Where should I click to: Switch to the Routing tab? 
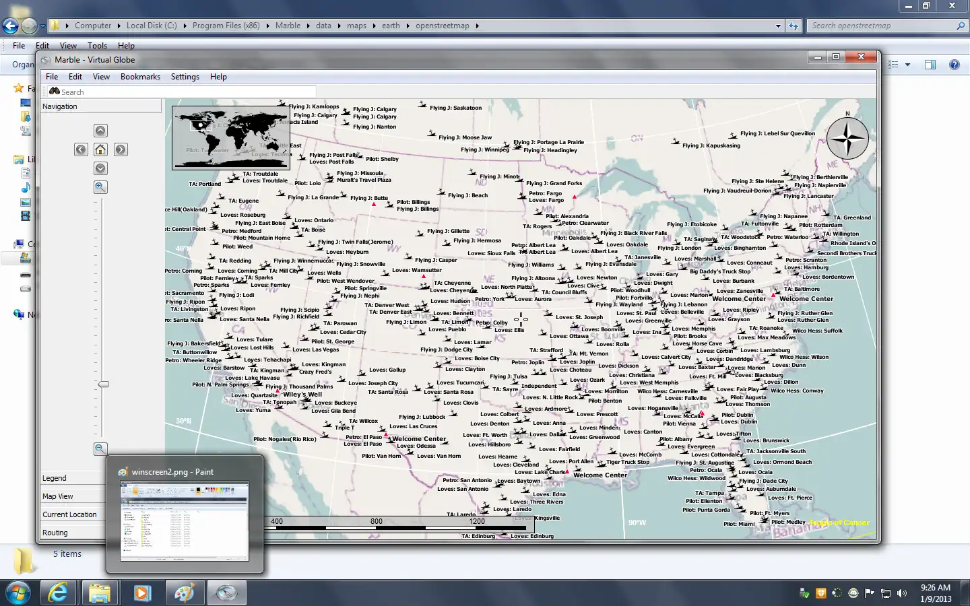[73, 533]
